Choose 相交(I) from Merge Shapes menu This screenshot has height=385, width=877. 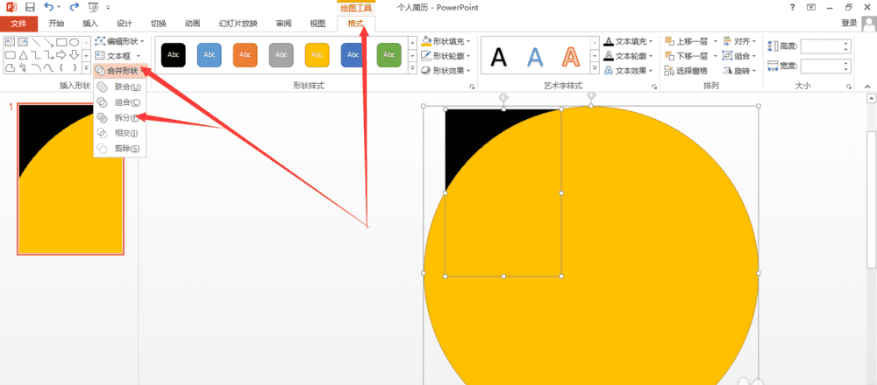119,133
